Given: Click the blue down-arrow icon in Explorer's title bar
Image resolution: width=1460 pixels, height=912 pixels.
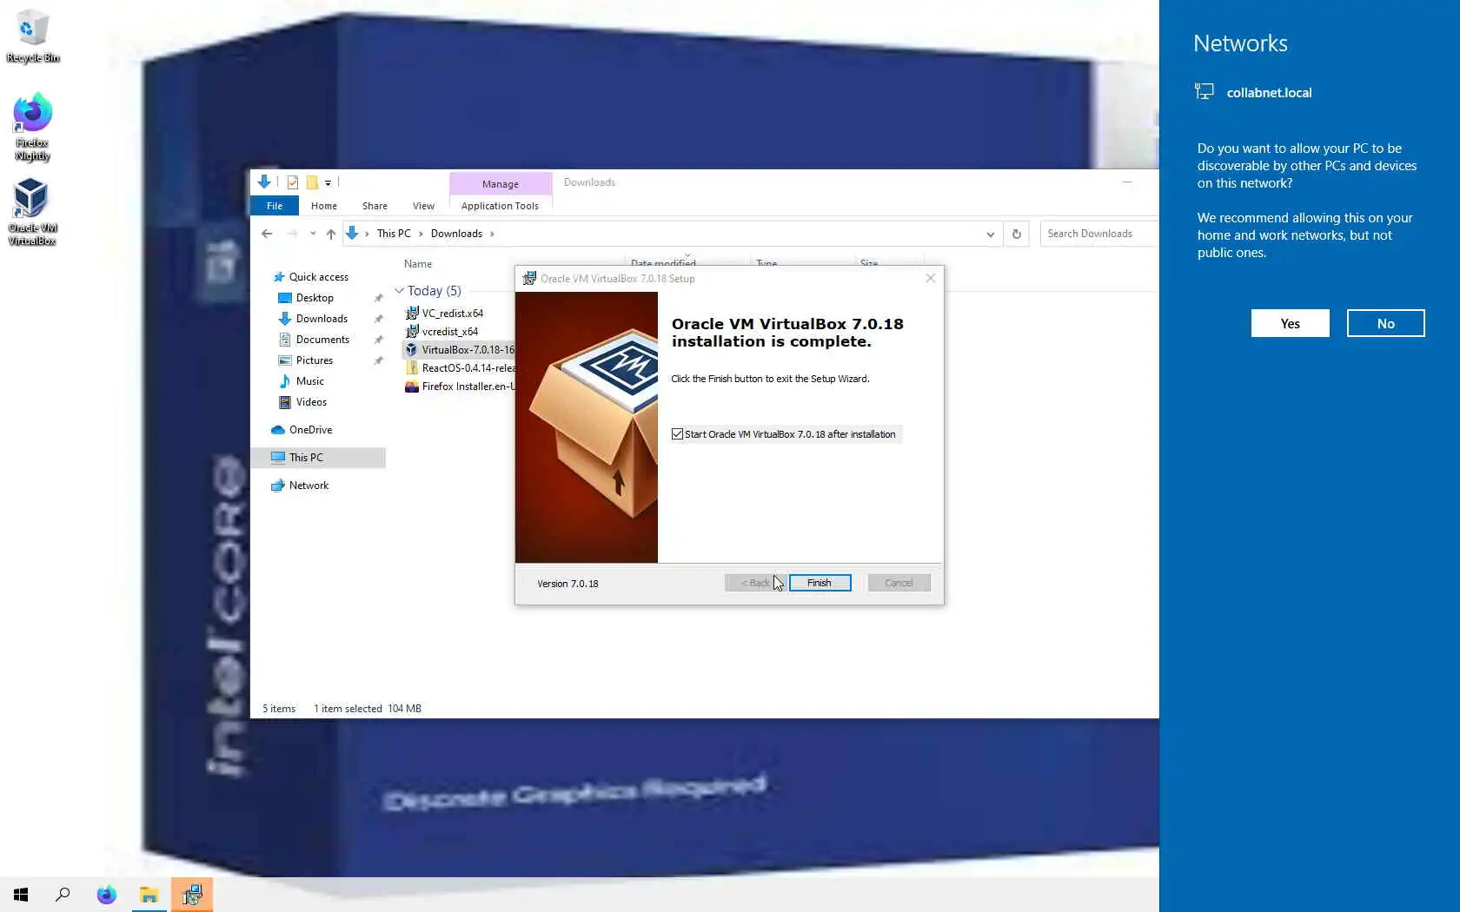Looking at the screenshot, I should (264, 182).
